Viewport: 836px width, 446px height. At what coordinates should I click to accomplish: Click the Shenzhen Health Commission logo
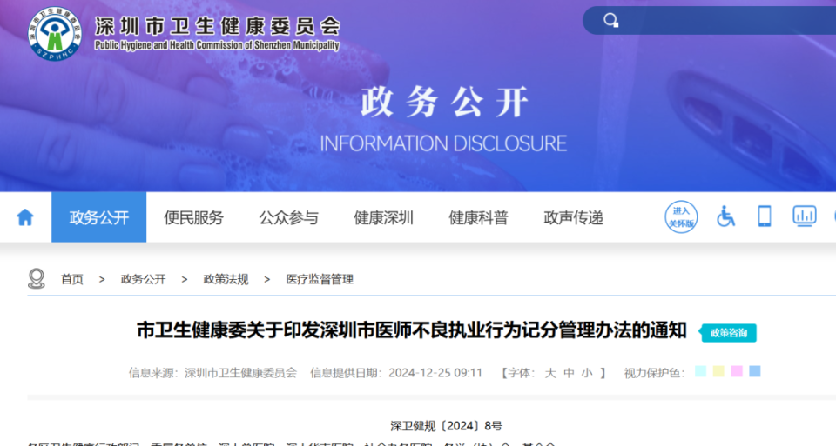coord(55,34)
